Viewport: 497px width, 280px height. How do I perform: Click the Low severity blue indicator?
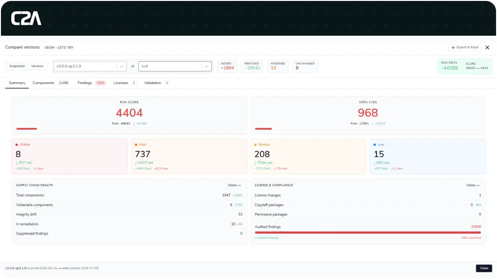[375, 145]
